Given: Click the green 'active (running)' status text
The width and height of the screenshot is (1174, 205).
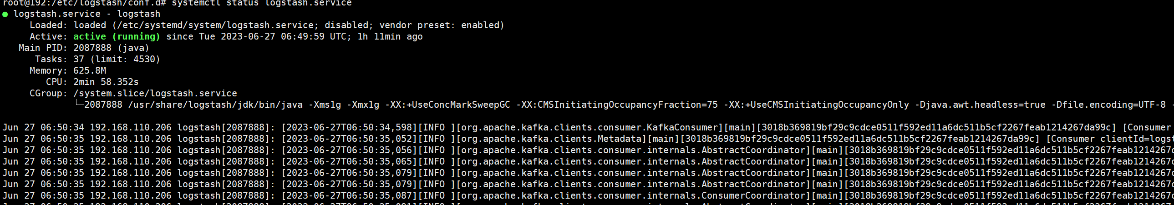Looking at the screenshot, I should click(x=117, y=36).
